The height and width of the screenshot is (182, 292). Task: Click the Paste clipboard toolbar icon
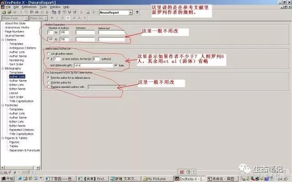click(31, 12)
